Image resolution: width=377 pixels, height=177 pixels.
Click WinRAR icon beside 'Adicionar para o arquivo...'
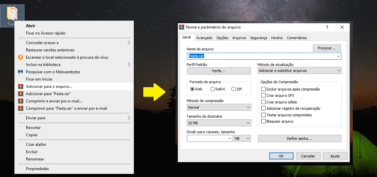[x=20, y=87]
